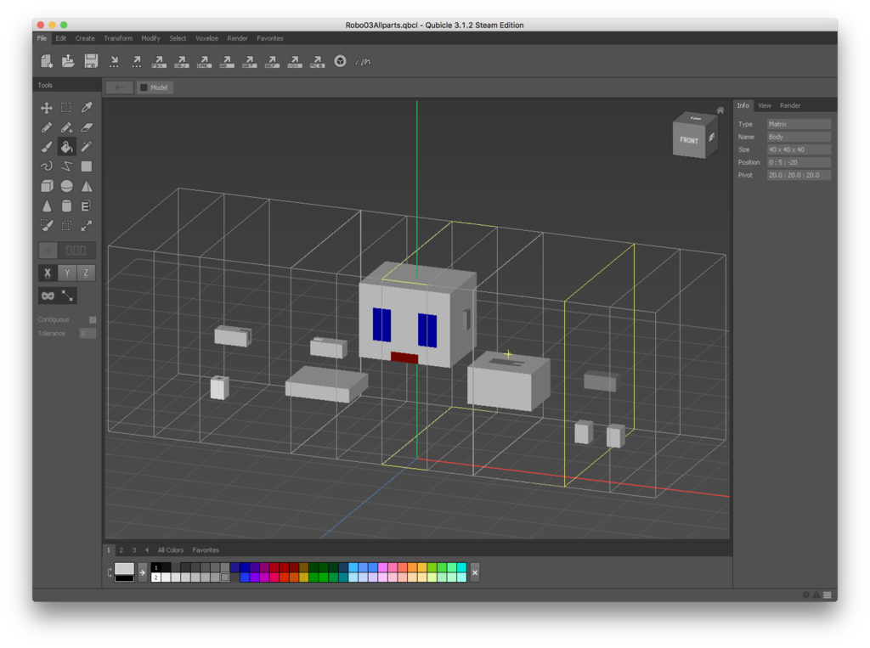Click the import arrow icon
This screenshot has width=870, height=648.
pos(114,61)
